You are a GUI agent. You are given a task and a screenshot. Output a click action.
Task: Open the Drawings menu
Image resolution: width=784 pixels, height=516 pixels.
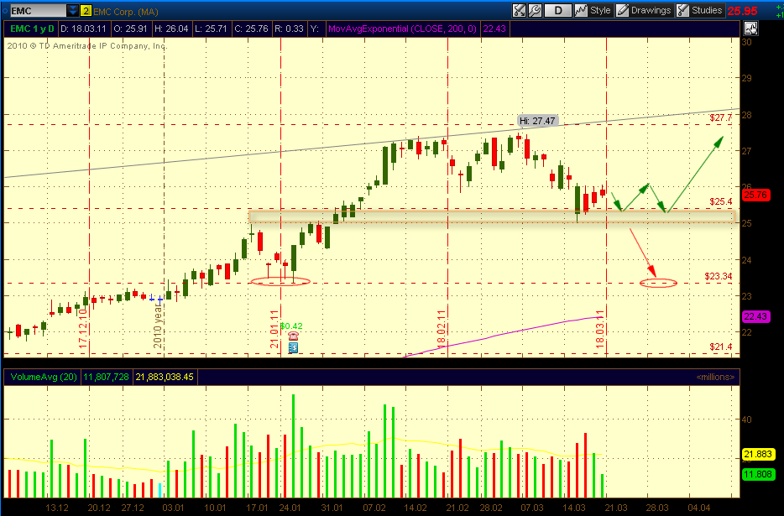click(651, 11)
